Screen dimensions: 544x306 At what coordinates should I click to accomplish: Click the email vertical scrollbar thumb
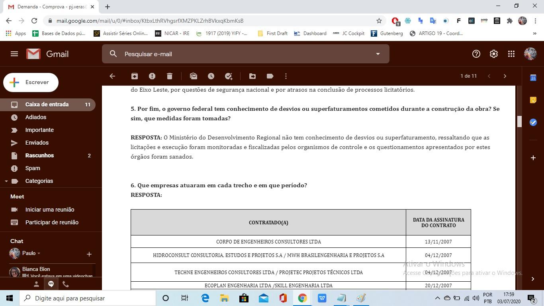click(519, 122)
